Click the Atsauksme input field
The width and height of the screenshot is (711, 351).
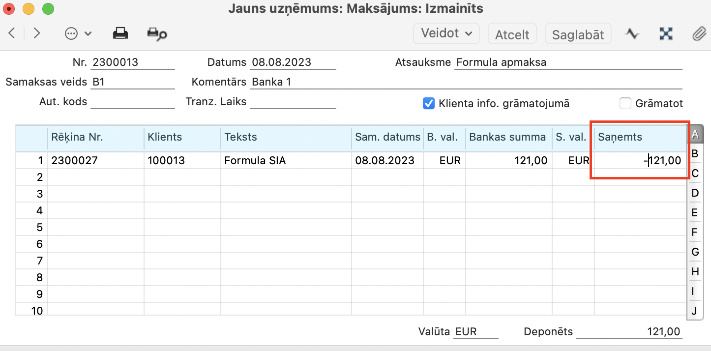coord(568,63)
